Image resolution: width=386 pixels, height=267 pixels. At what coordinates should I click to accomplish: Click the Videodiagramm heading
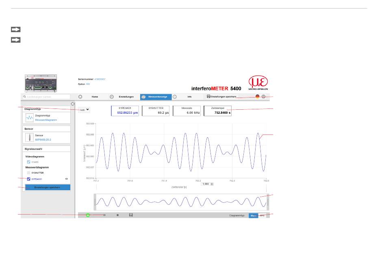pyautogui.click(x=35, y=156)
